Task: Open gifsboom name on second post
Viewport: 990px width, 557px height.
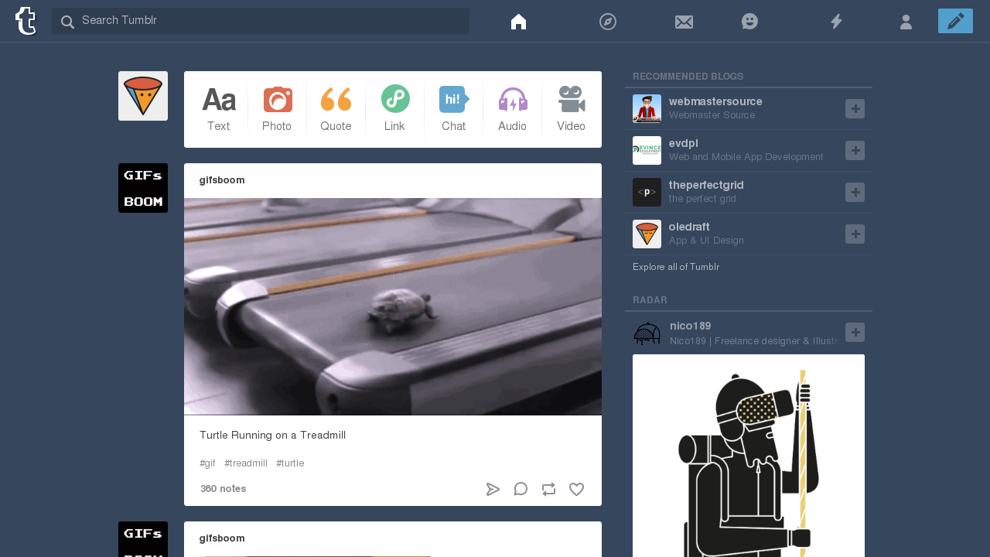Action: click(x=222, y=538)
